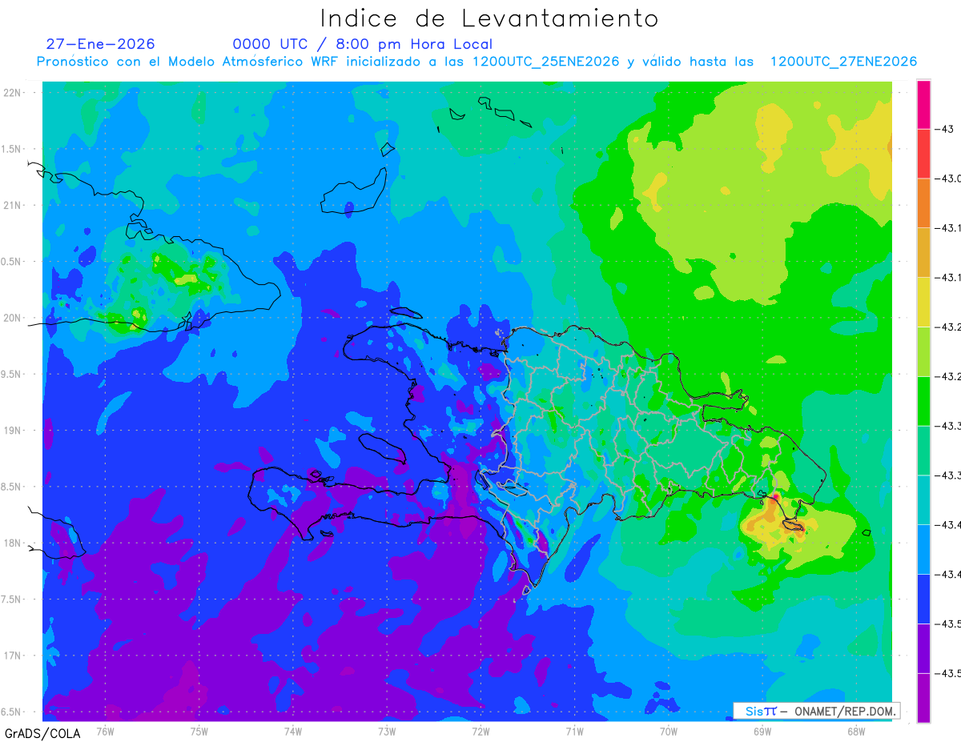Pick the bottom purple swatch of the color bar
The image size is (961, 742).
click(x=923, y=698)
